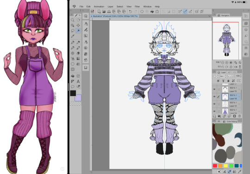Select the Eyedropper tool
The image size is (250, 174).
73,36
